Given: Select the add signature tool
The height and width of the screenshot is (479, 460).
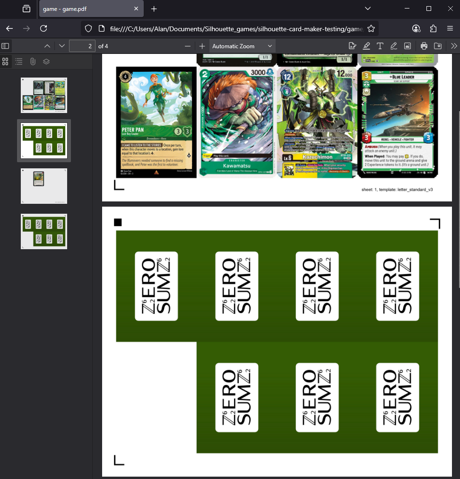Looking at the screenshot, I should [x=352, y=46].
